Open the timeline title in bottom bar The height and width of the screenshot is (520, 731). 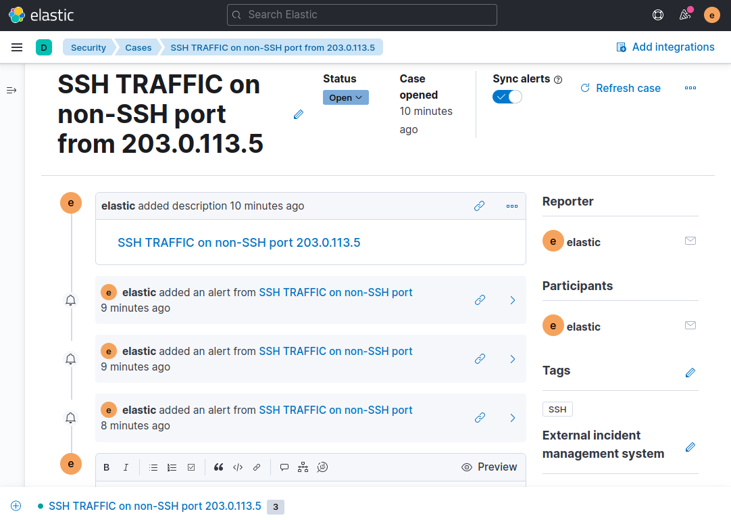[155, 506]
